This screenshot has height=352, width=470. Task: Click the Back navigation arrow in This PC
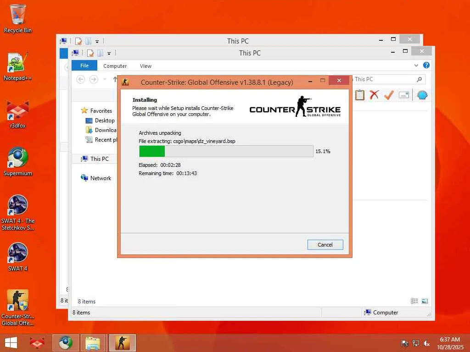click(x=81, y=79)
